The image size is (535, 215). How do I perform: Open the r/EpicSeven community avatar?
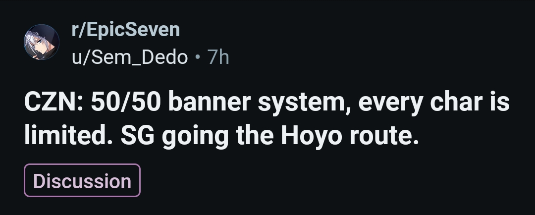(x=41, y=42)
